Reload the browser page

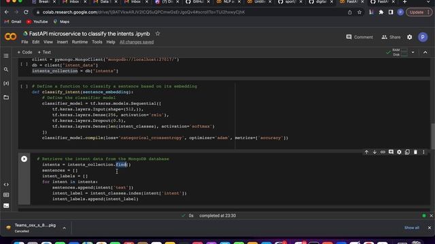point(26,12)
